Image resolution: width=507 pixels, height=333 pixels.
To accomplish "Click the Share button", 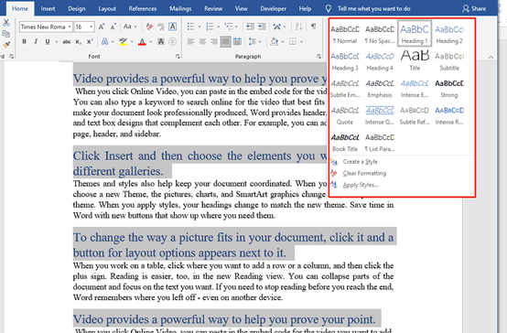I will pyautogui.click(x=474, y=9).
